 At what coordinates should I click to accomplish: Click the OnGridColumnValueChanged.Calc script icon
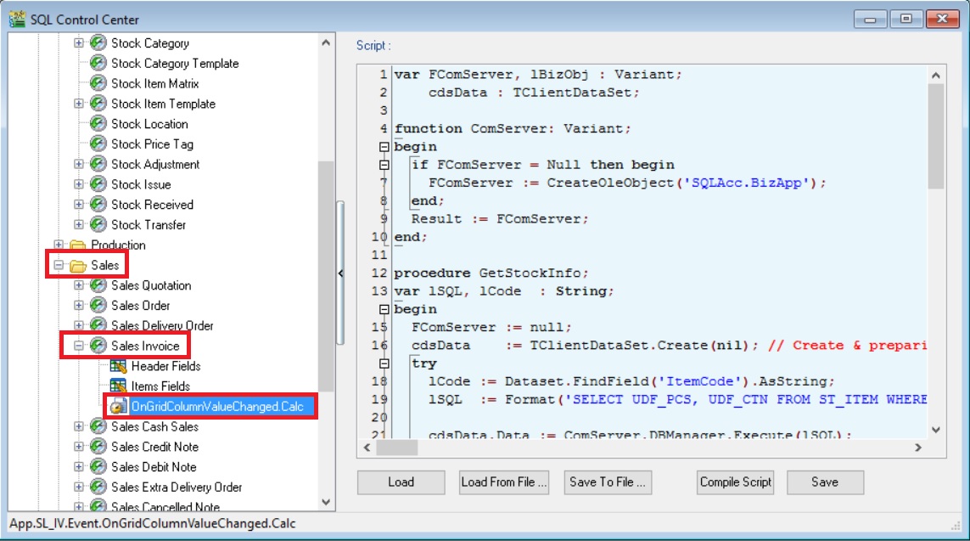coord(118,407)
